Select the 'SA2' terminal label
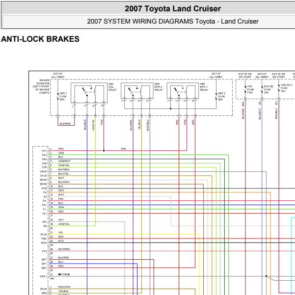The width and height of the screenshot is (295, 295). (x=44, y=159)
